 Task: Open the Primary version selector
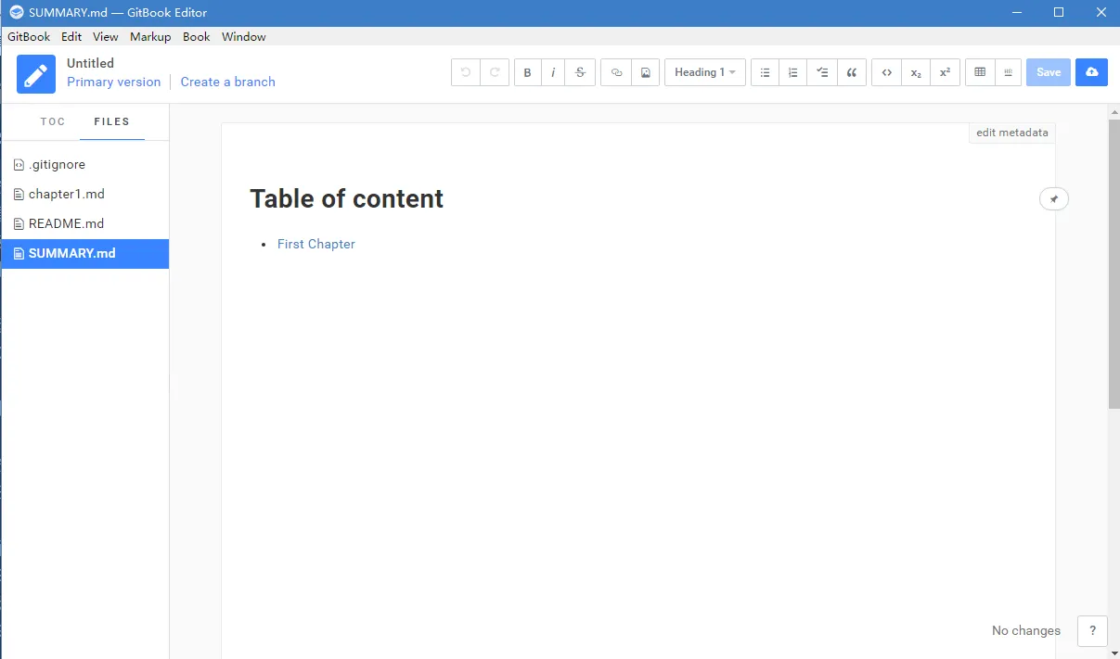113,82
